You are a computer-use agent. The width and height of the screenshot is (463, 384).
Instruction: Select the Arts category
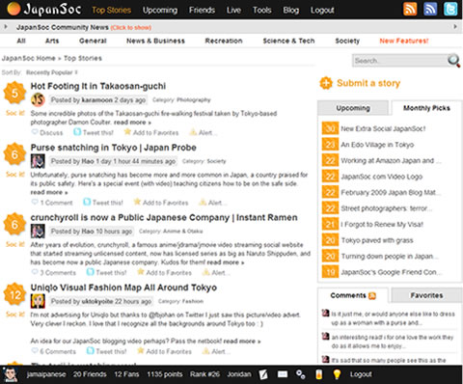pyautogui.click(x=52, y=41)
